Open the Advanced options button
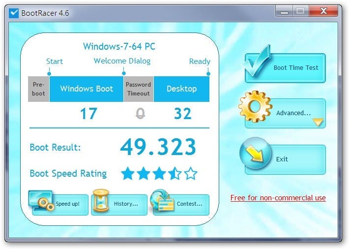349x249 pixels. 285,113
